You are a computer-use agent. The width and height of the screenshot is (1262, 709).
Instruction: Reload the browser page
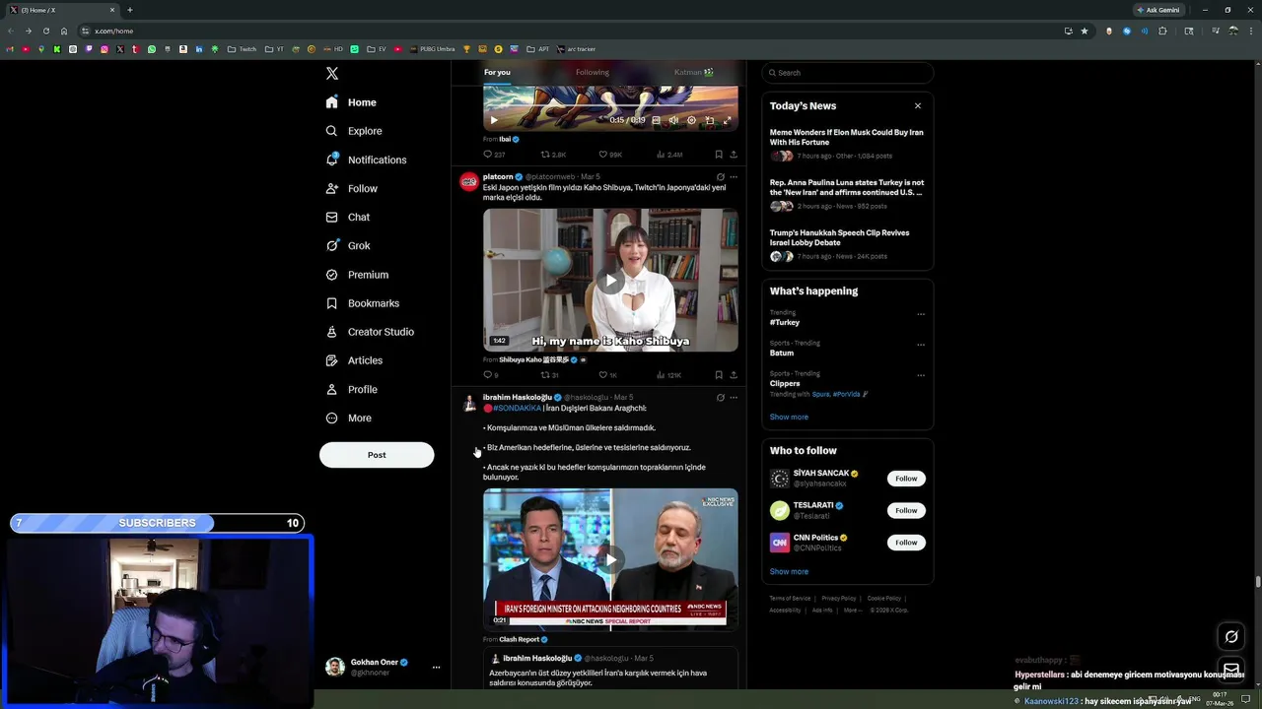point(45,31)
